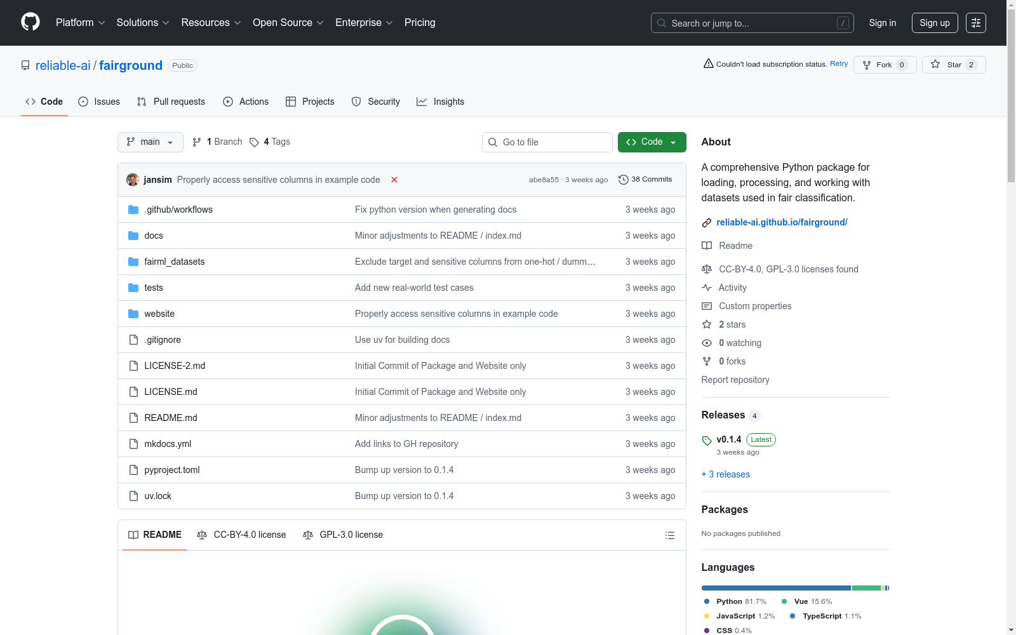Open the reliable-ai.github.io/fairground link
This screenshot has height=635, width=1016.
click(x=782, y=222)
